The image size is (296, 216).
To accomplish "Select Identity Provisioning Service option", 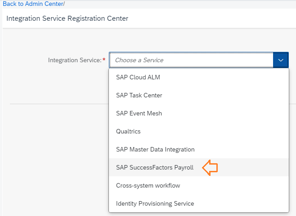I will point(199,203).
